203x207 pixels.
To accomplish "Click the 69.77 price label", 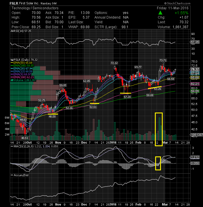I will 138,67.
